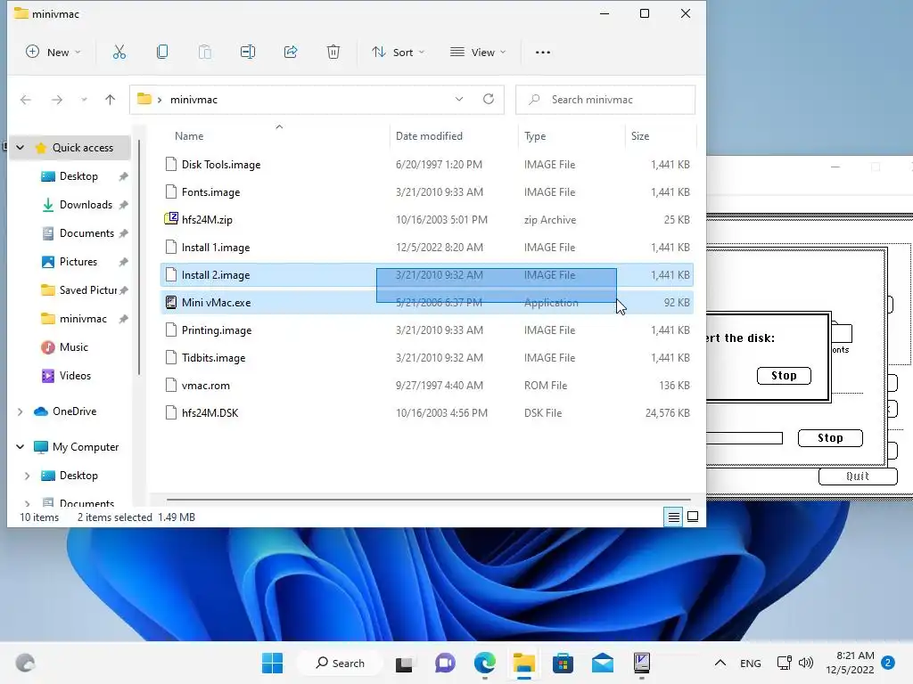This screenshot has width=913, height=684.
Task: Collapse My Computer tree node
Action: pyautogui.click(x=20, y=447)
